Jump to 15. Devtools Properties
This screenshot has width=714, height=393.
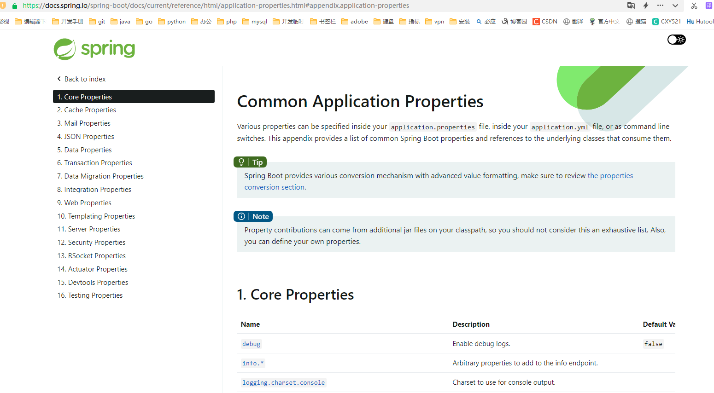coord(93,283)
